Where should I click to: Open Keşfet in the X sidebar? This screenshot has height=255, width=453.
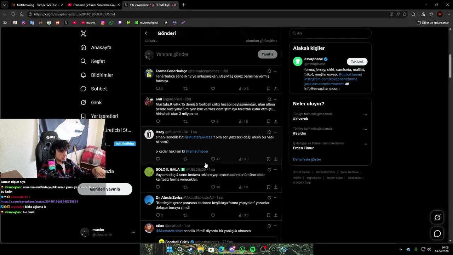click(x=93, y=61)
